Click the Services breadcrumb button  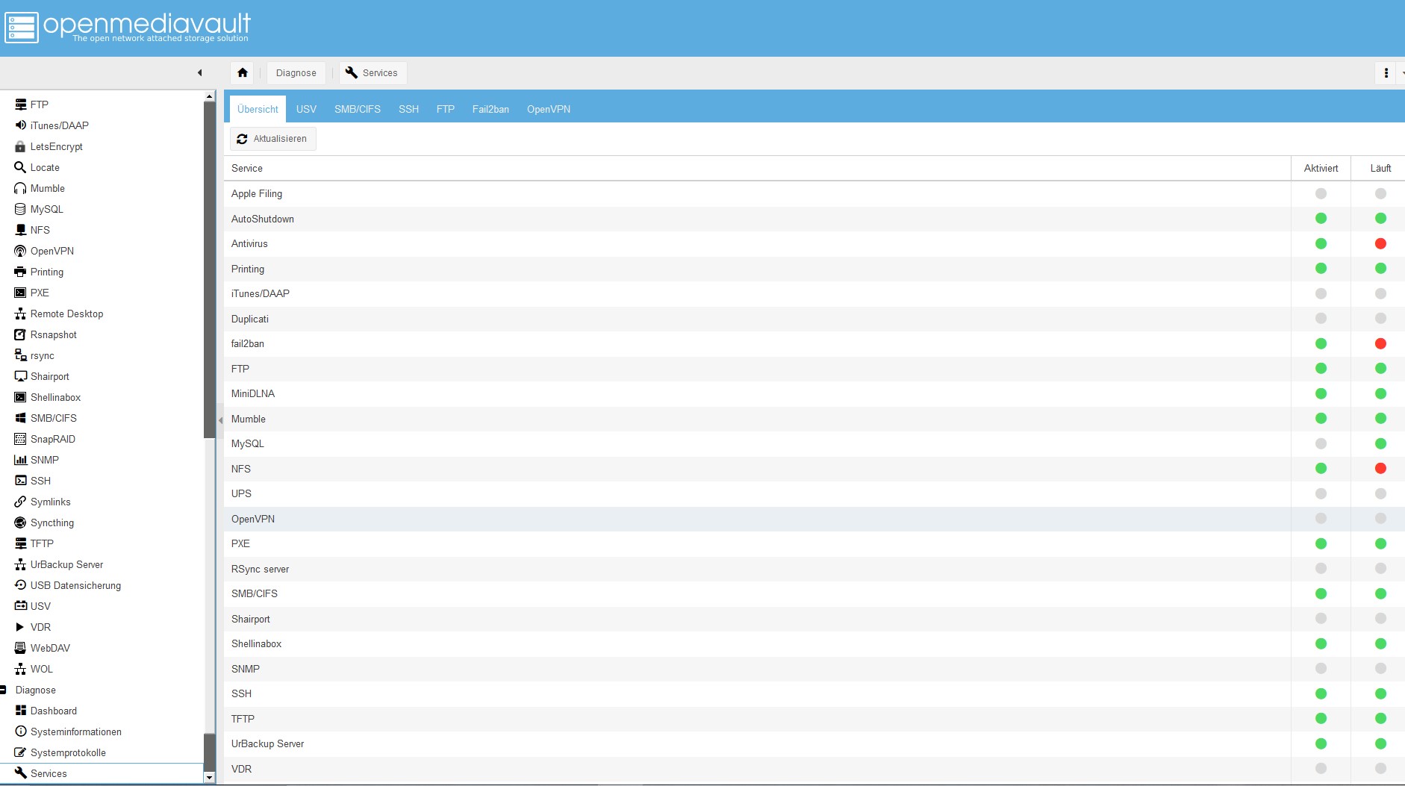tap(373, 72)
